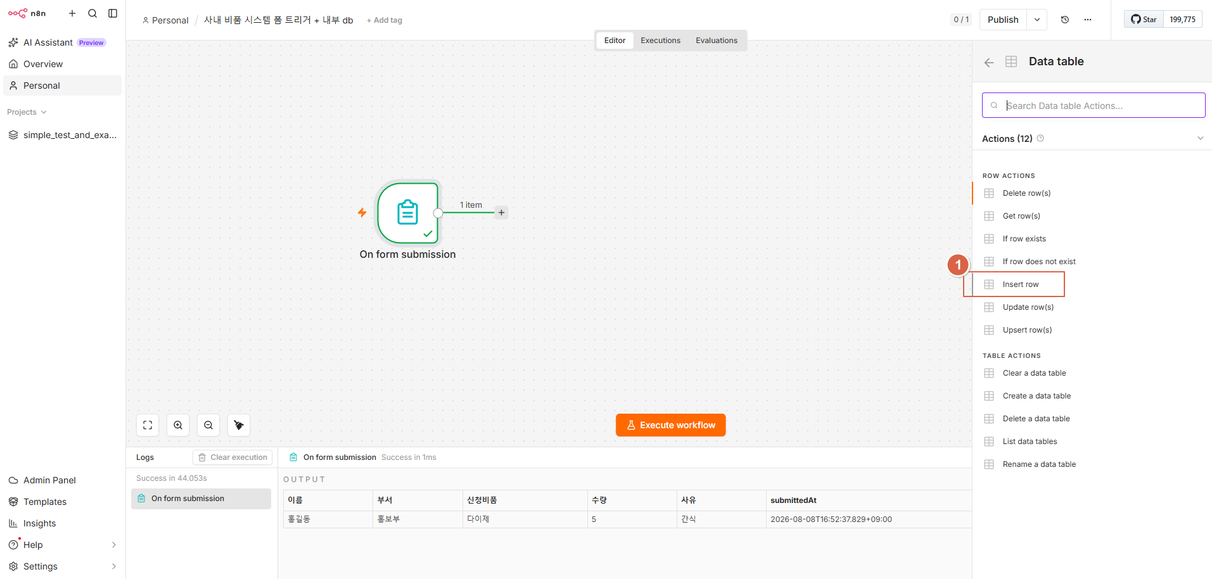Viewport: 1212px width, 579px height.
Task: Toggle the sidebar collapse icon
Action: coord(113,13)
